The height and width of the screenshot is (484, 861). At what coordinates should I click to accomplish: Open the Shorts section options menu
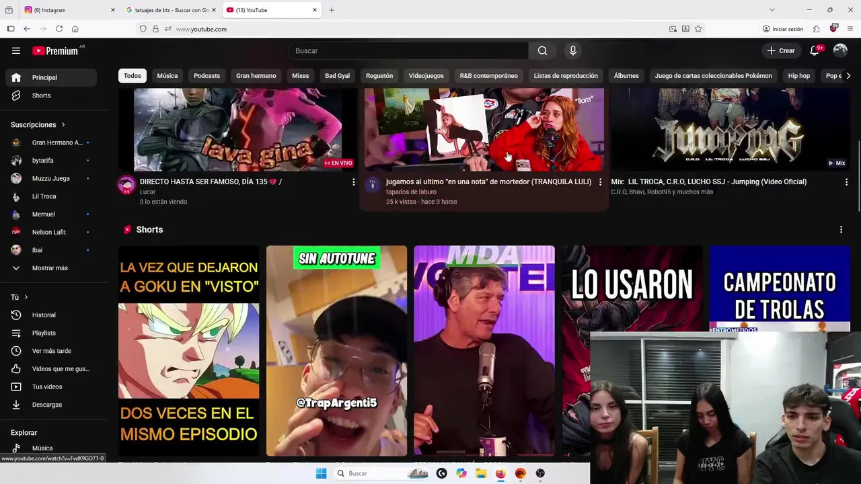pyautogui.click(x=841, y=230)
